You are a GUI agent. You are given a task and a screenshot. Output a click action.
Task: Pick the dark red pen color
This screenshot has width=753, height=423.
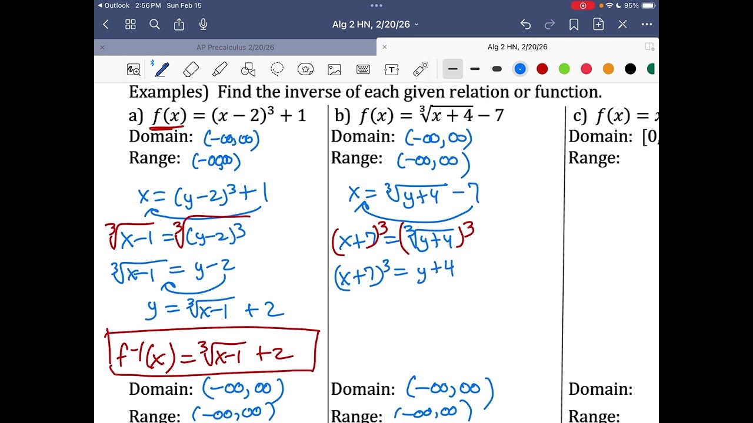[542, 69]
